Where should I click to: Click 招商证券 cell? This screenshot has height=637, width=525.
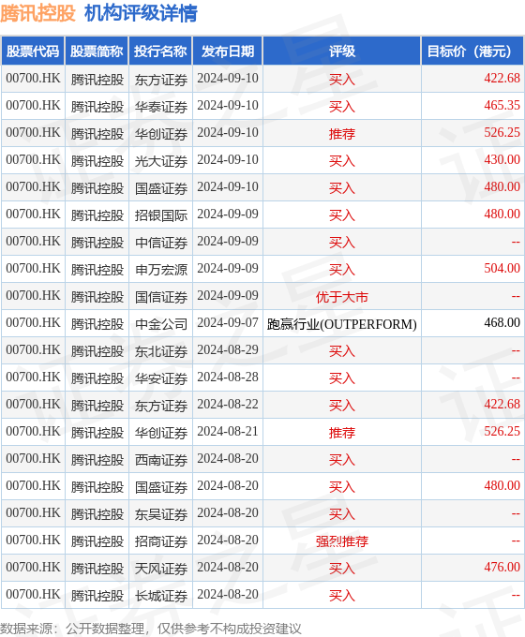pyautogui.click(x=161, y=541)
